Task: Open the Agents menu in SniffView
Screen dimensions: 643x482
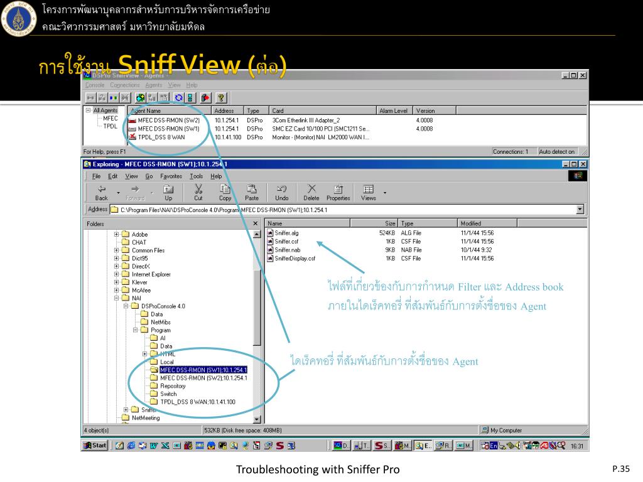Action: 154,85
